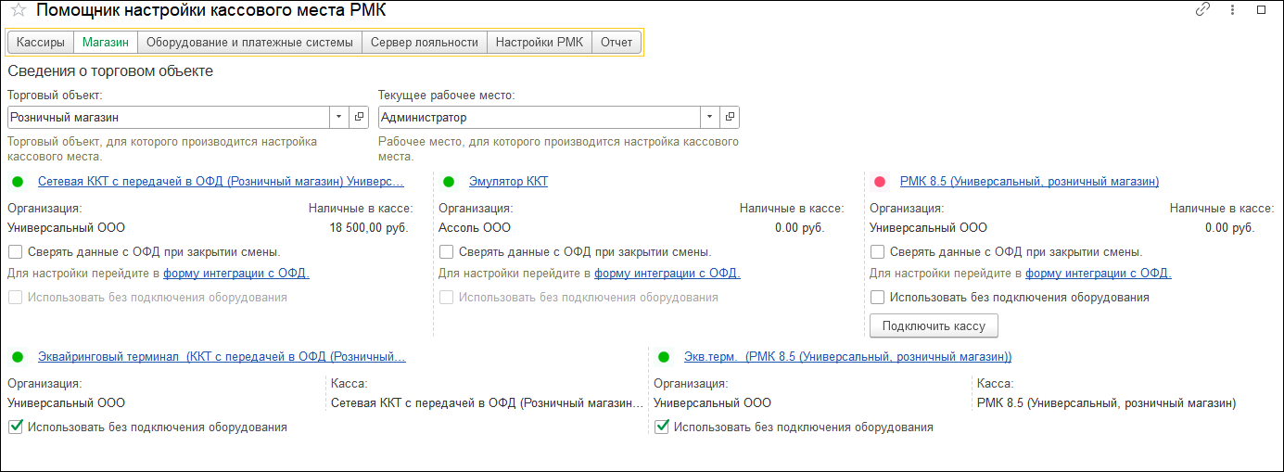
Task: Open the Розничный магазин record with the open icon
Action: tap(360, 118)
